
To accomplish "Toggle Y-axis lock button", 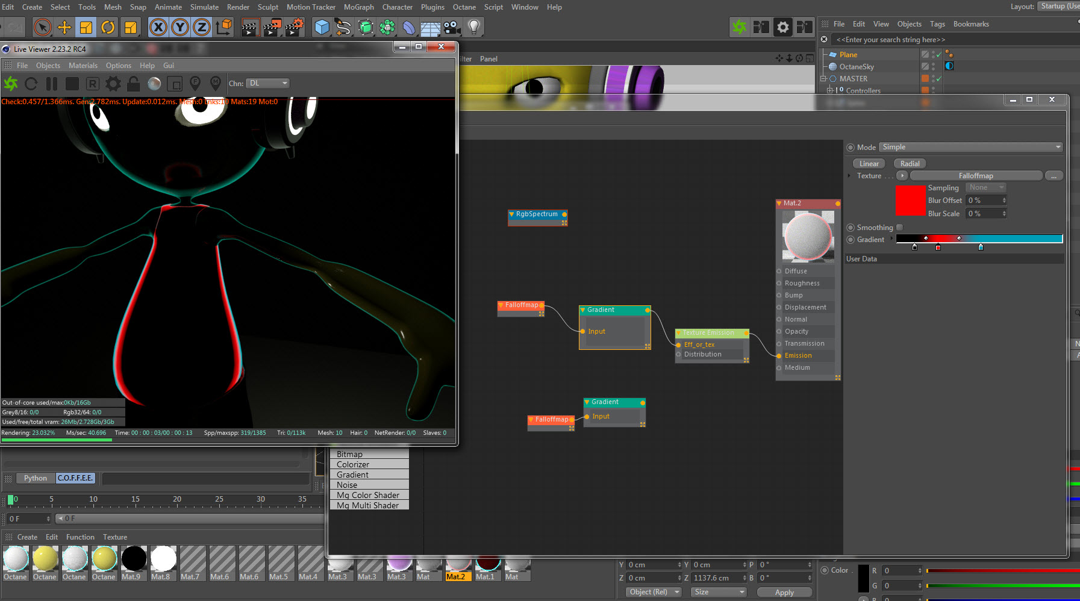I will tap(180, 27).
